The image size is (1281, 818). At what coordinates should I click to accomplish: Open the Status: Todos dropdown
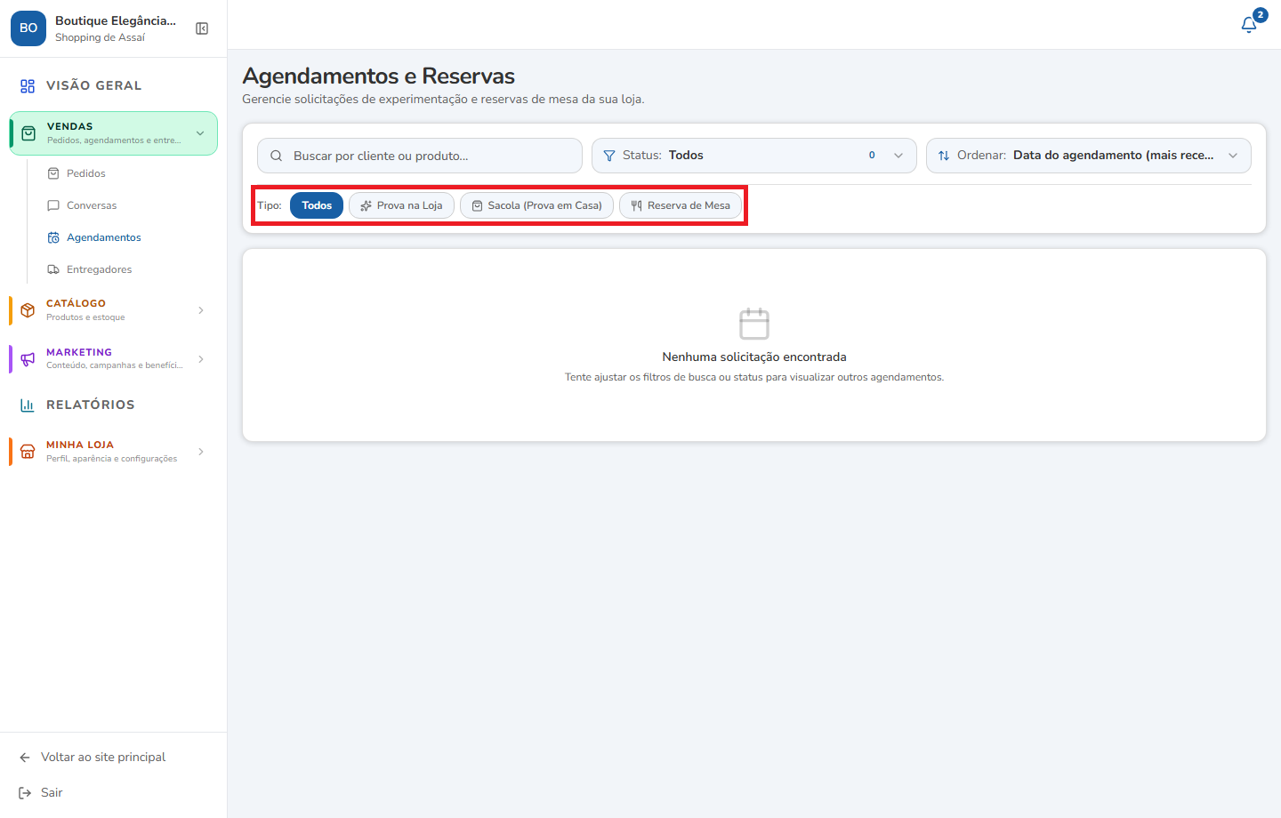[754, 156]
